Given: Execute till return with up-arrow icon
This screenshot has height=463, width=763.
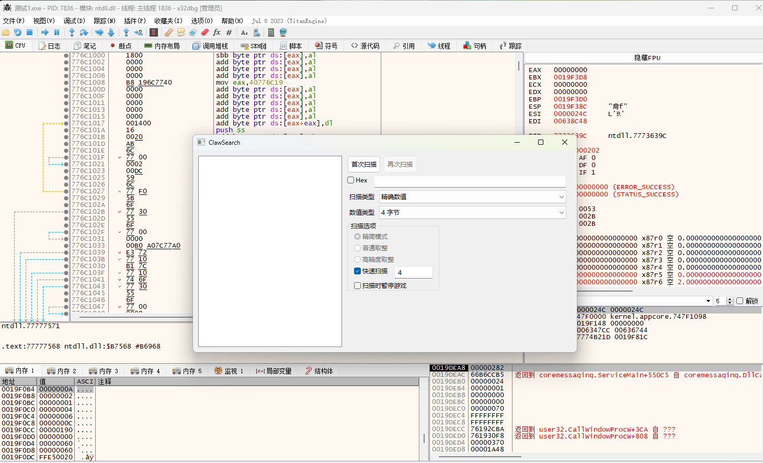Looking at the screenshot, I should 126,32.
